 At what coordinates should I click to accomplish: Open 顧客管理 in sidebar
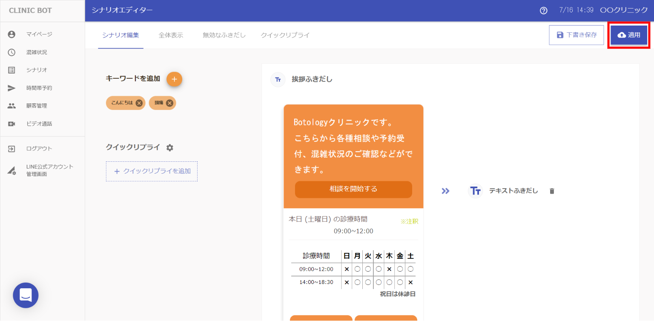tap(37, 106)
